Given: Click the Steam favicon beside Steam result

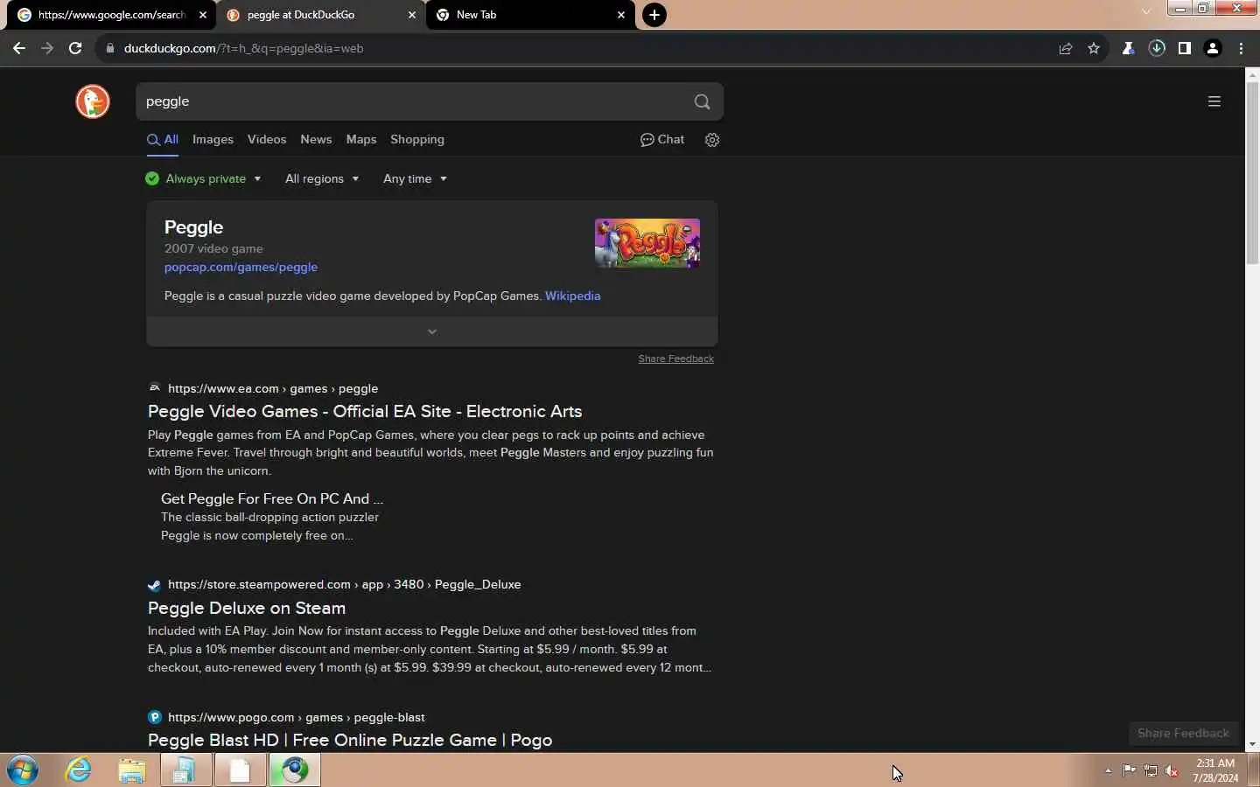Looking at the screenshot, I should coord(155,585).
